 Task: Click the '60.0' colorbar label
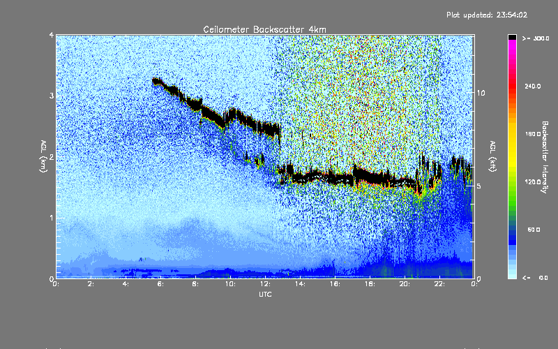(534, 230)
